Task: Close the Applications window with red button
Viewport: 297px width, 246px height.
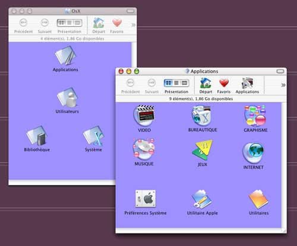Action: coord(121,71)
